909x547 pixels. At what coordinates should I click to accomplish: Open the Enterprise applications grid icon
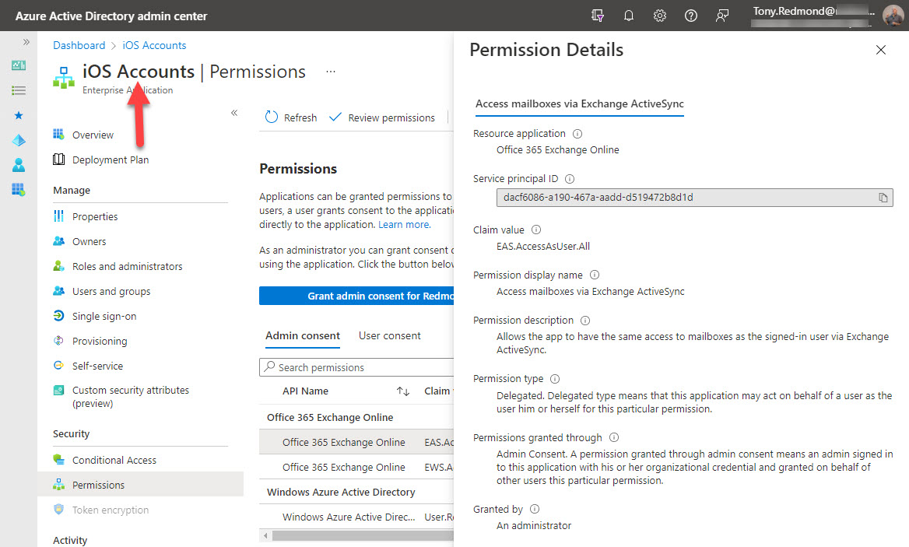pyautogui.click(x=19, y=190)
